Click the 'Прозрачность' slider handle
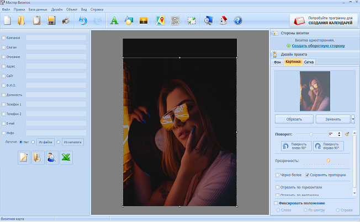Viewport: 360px width, 222px height. point(328,161)
